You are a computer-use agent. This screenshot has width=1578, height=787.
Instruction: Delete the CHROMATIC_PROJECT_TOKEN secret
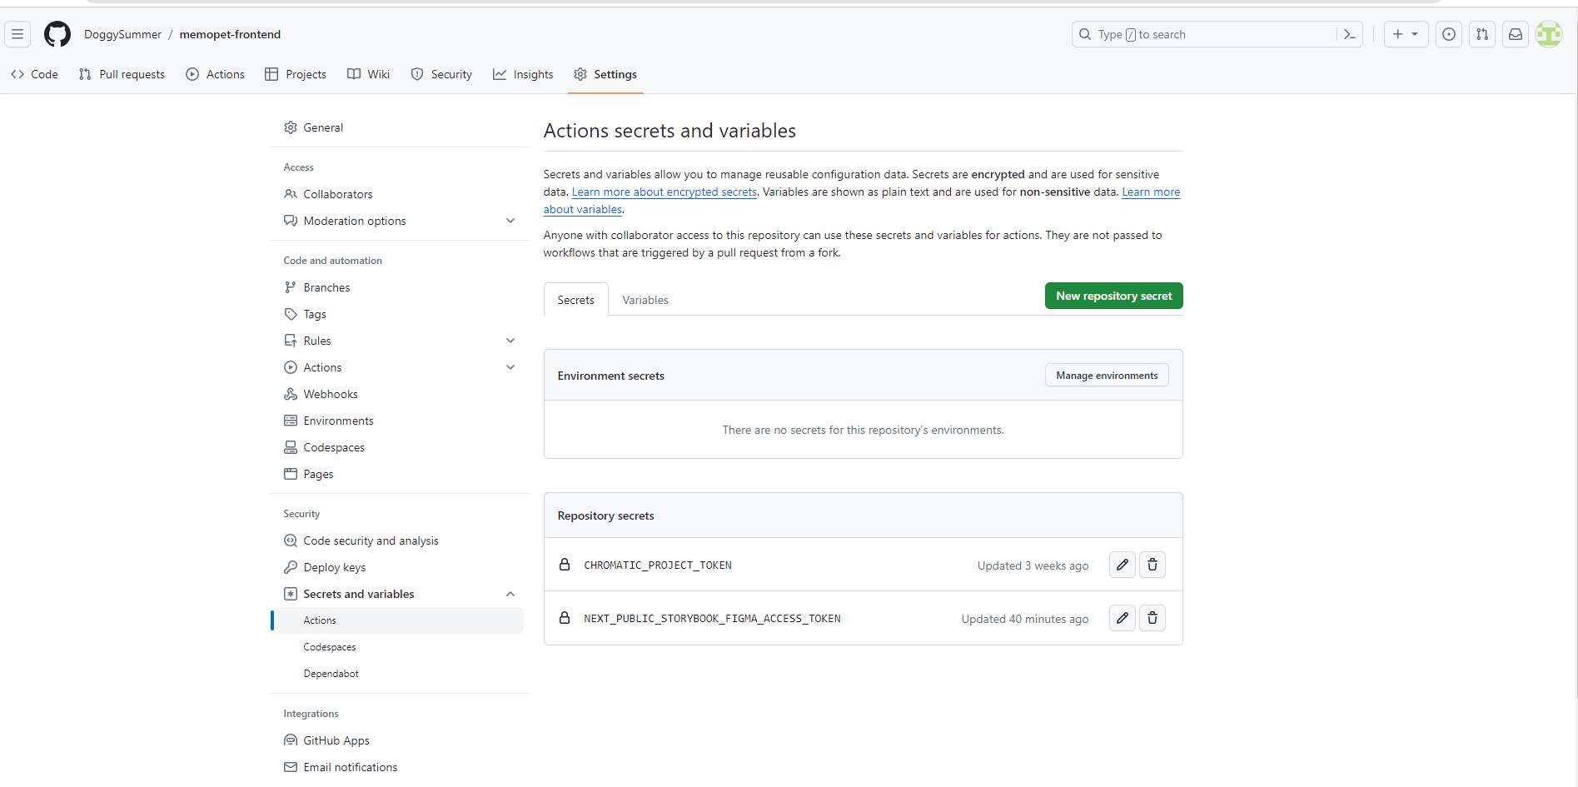pyautogui.click(x=1152, y=565)
